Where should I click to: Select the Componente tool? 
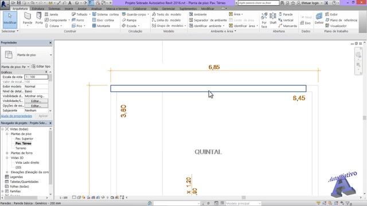56,20
